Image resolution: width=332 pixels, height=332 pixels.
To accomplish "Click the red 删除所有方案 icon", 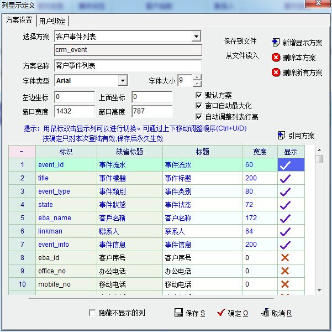I will pos(276,72).
